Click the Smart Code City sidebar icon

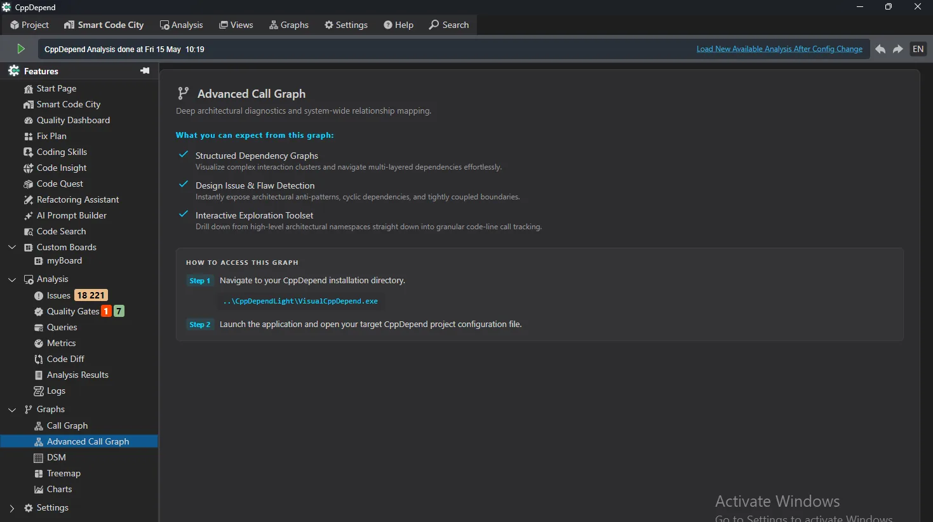(x=29, y=105)
